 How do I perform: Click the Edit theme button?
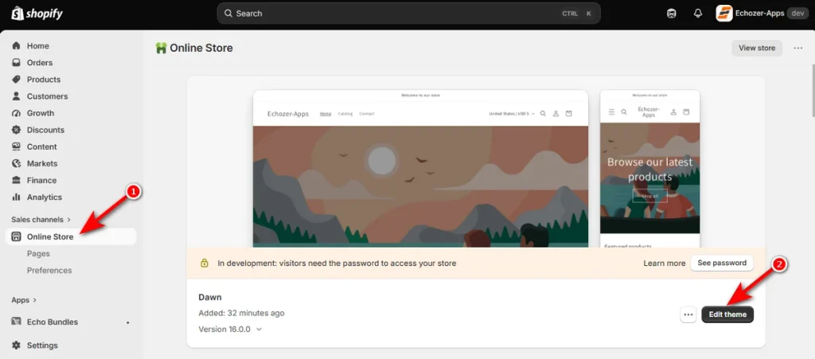click(x=727, y=314)
